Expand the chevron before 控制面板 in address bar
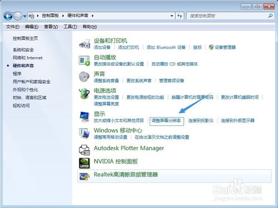The image size is (278, 208). (38, 16)
